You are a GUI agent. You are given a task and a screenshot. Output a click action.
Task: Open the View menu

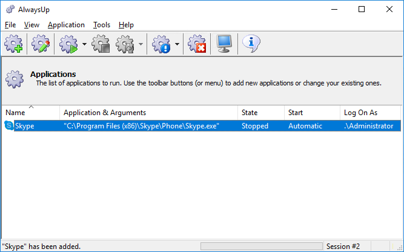coord(31,25)
